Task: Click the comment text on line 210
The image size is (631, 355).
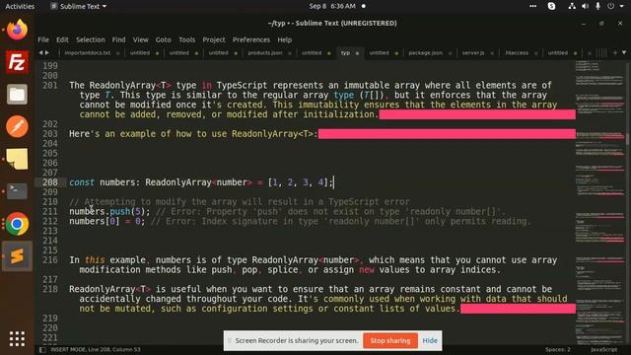Action: pyautogui.click(x=240, y=201)
